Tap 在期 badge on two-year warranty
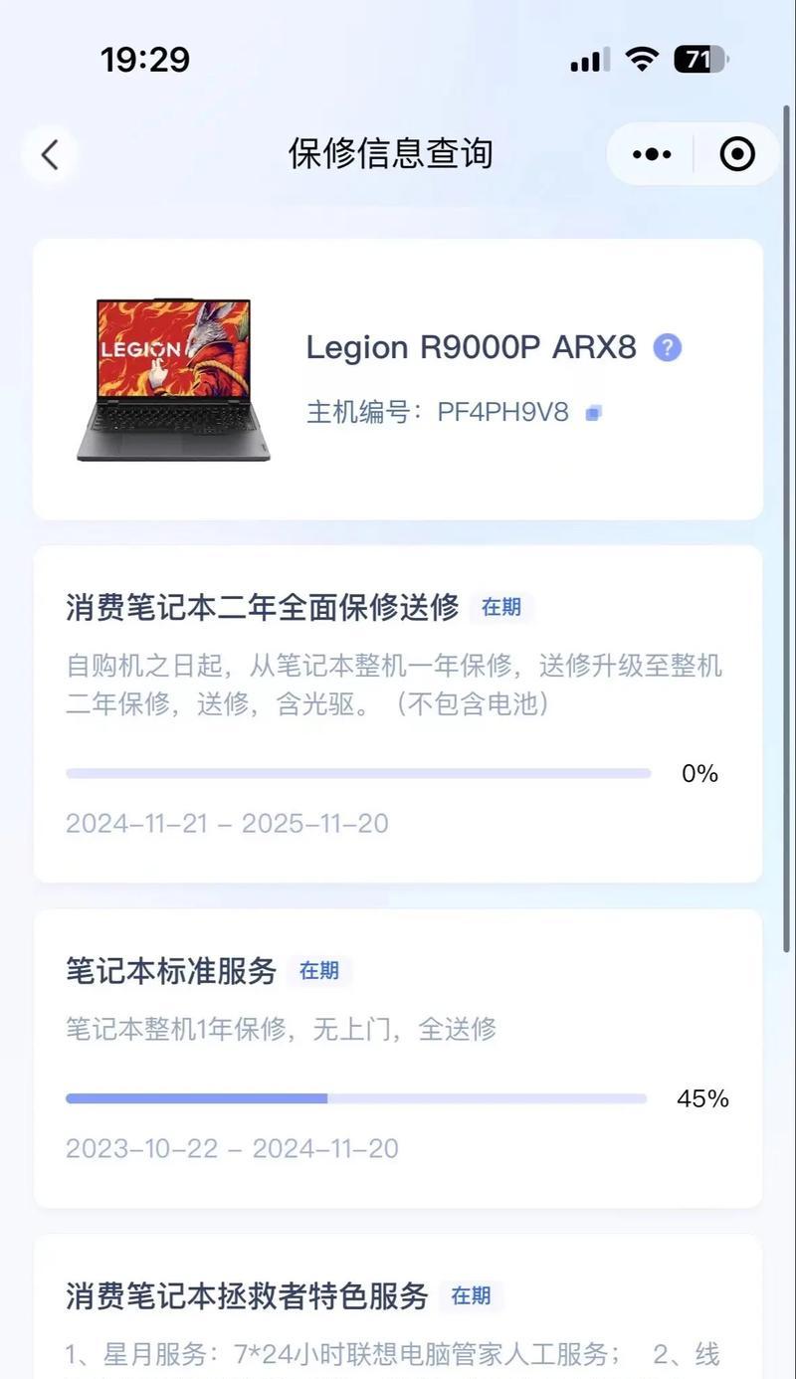 [501, 607]
